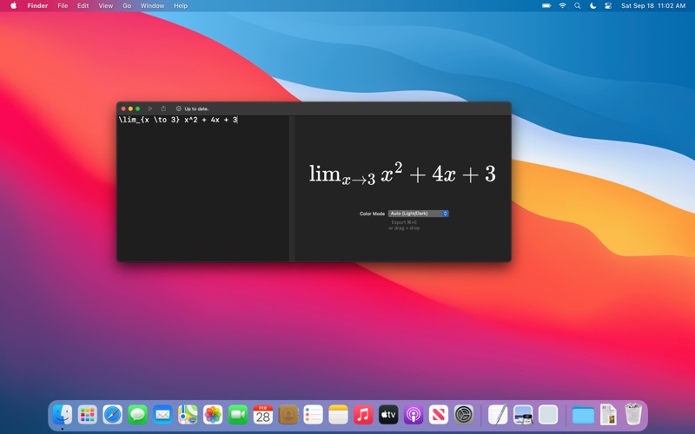The width and height of the screenshot is (695, 434).
Task: Click the "Export ⌘+E" hint text
Action: tap(404, 222)
